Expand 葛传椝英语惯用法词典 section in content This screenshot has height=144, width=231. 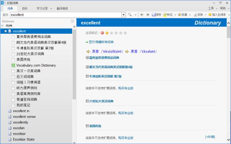pos(87,57)
